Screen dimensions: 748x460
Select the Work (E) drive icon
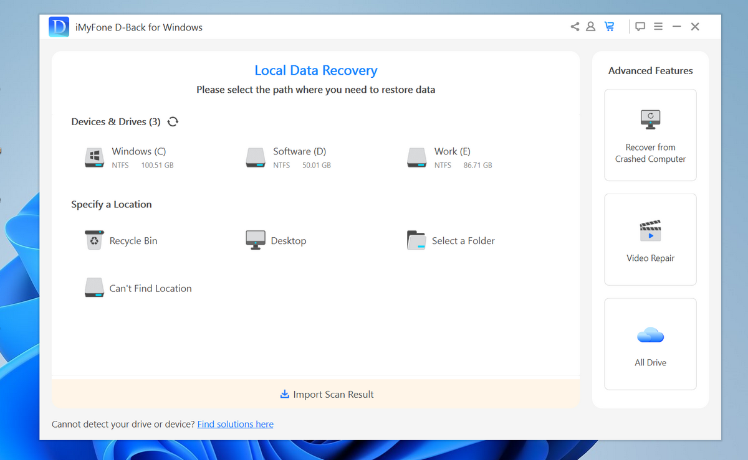(x=417, y=157)
